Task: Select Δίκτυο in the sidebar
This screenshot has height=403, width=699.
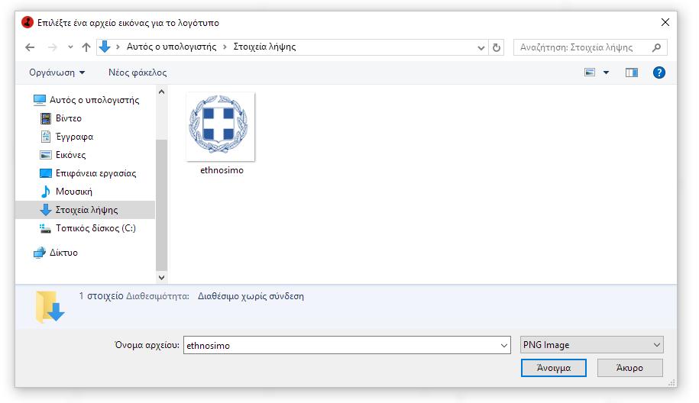Action: 63,253
